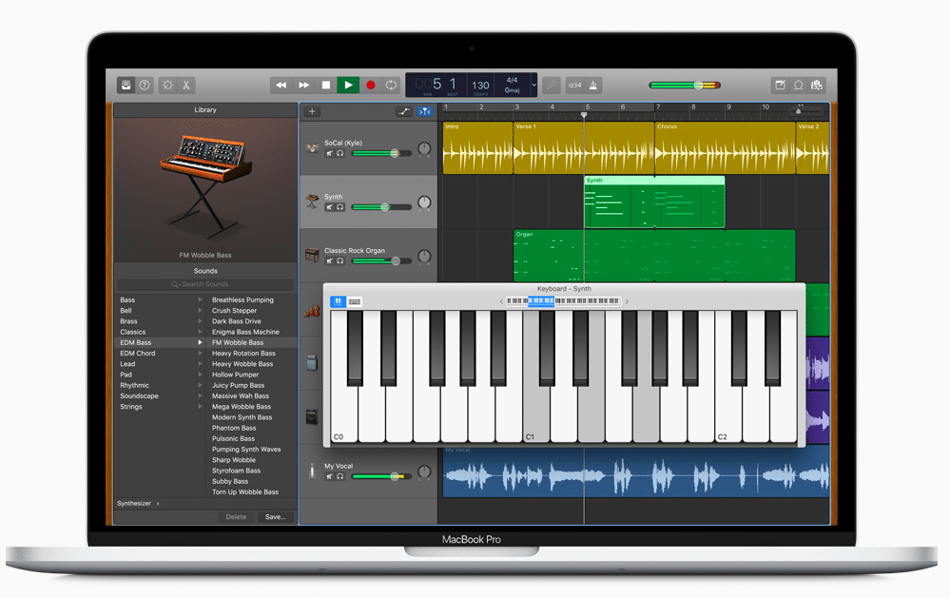Open the Media Browser button
Image resolution: width=950 pixels, height=597 pixels.
coord(817,85)
